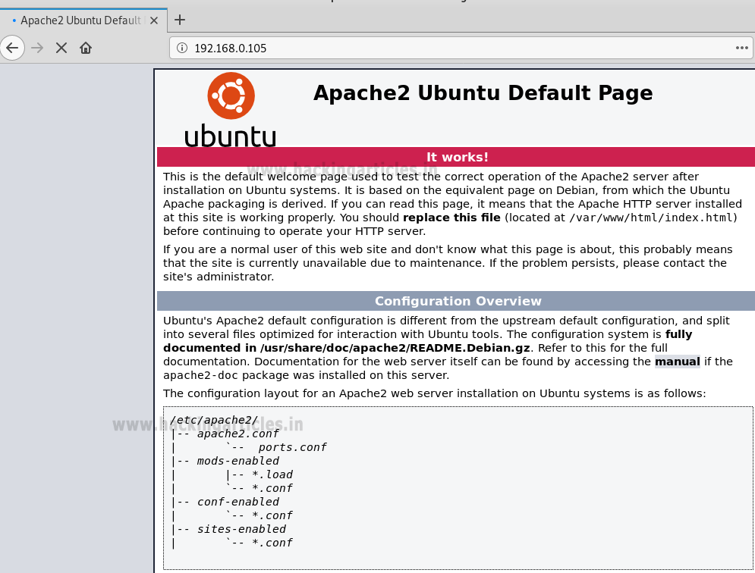The width and height of the screenshot is (755, 573).
Task: Click the bold "replace this file" text
Action: click(451, 218)
